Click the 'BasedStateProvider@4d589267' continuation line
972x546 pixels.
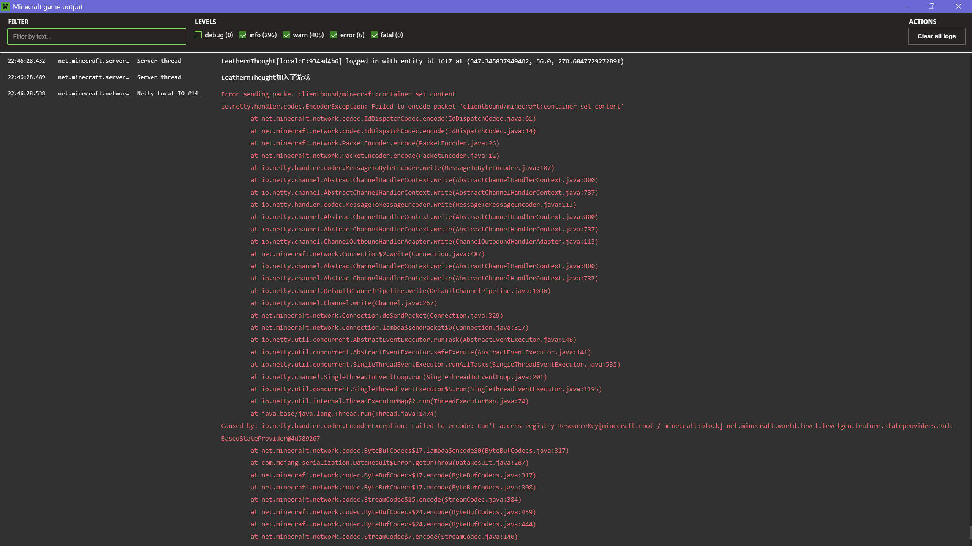270,438
